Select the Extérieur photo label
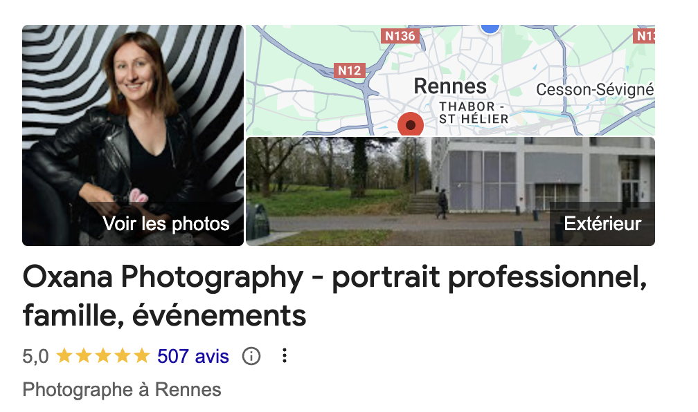698x412 pixels. click(602, 223)
